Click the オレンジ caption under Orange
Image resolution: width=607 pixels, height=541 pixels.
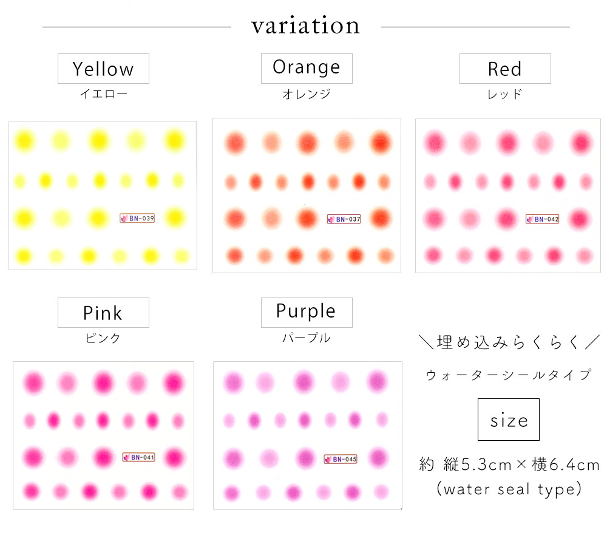(x=307, y=94)
